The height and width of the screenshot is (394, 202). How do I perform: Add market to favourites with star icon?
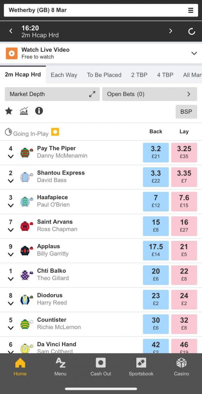click(9, 111)
